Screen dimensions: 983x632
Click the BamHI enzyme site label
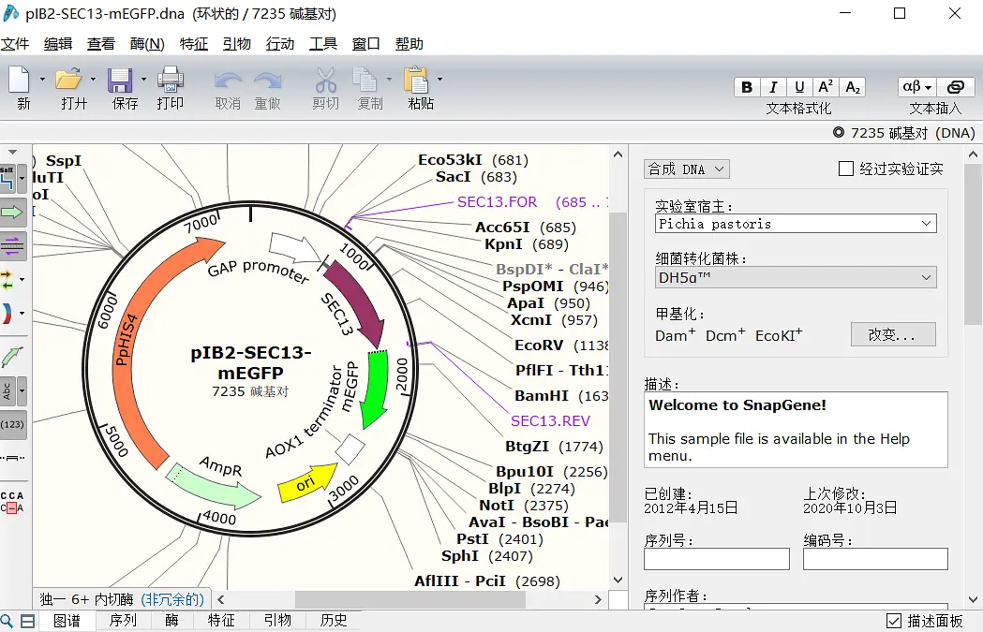tap(542, 396)
